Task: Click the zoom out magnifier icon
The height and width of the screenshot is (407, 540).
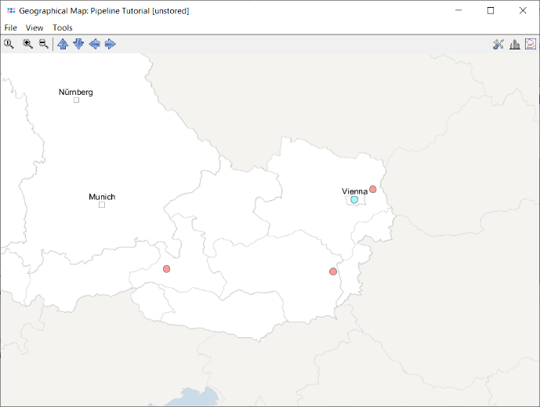Action: click(x=44, y=44)
